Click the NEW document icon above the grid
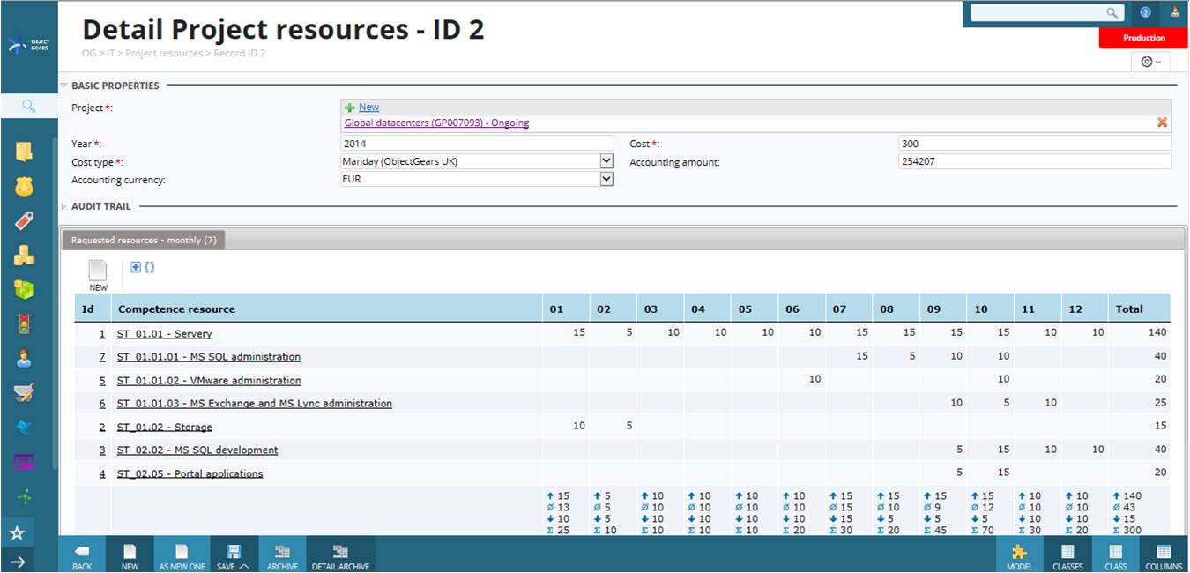This screenshot has height=573, width=1190. (x=98, y=276)
